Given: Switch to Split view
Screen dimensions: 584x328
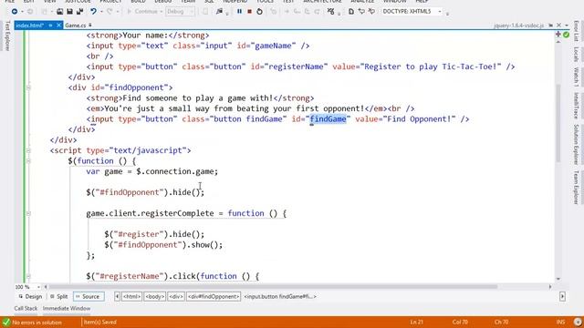Looking at the screenshot, I should [x=58, y=296].
